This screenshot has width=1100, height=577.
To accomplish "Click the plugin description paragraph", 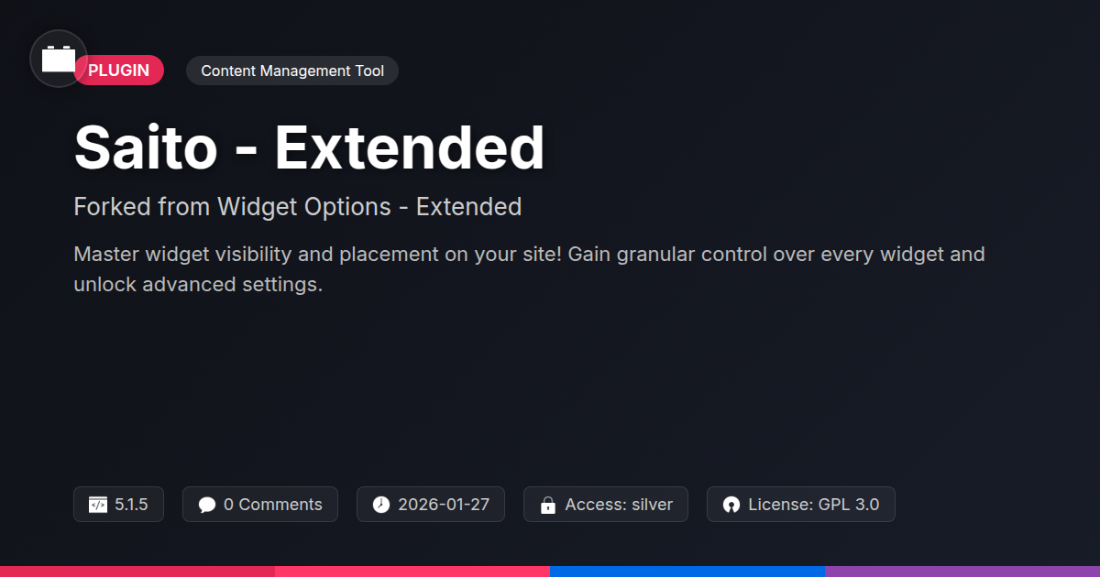I will pos(529,269).
